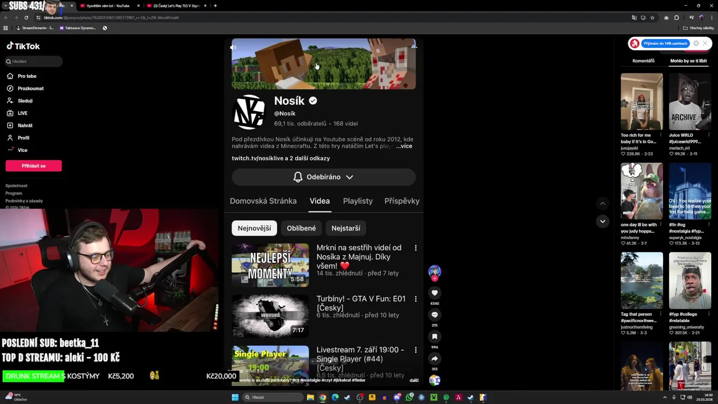
Task: Switch to the Videa tab
Action: pyautogui.click(x=320, y=201)
